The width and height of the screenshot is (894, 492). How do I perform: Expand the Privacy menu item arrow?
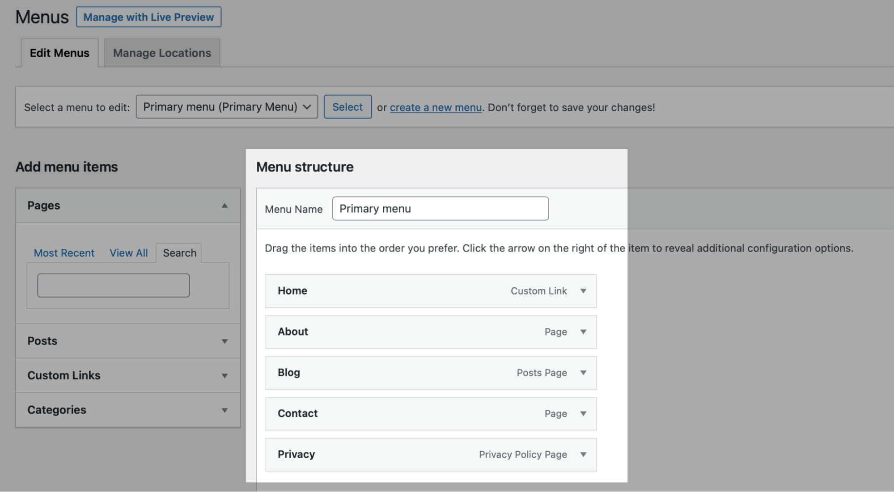(x=583, y=454)
